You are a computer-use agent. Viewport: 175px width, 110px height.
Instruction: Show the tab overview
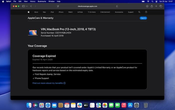point(161,6)
